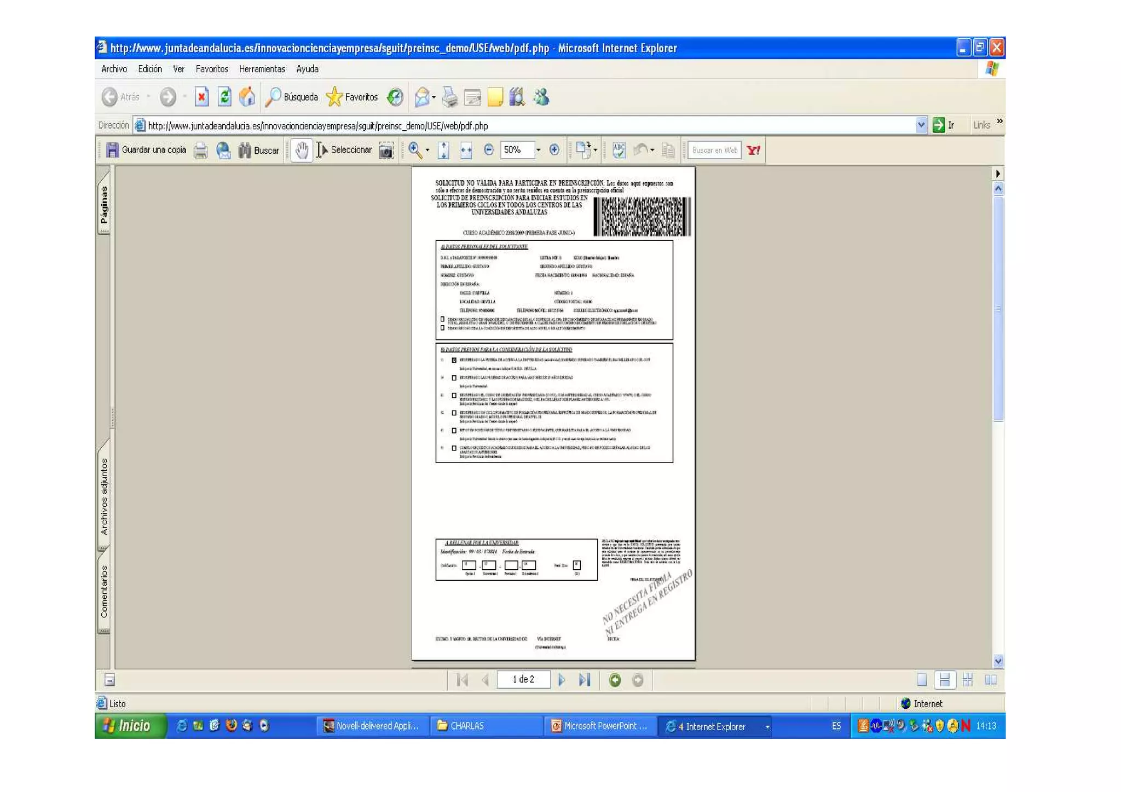Select the Hand tool
Viewport: 1121px width, 792px height.
click(301, 150)
